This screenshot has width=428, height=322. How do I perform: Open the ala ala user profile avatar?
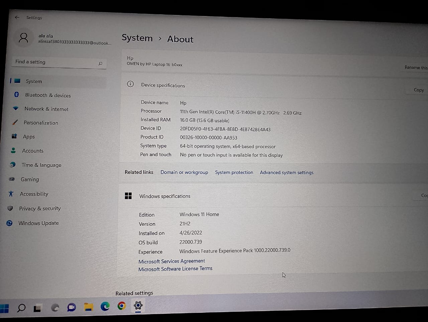pyautogui.click(x=23, y=38)
